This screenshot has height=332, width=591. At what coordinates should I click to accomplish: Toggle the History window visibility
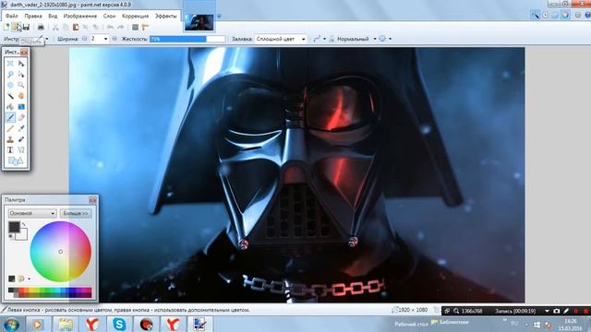point(546,15)
